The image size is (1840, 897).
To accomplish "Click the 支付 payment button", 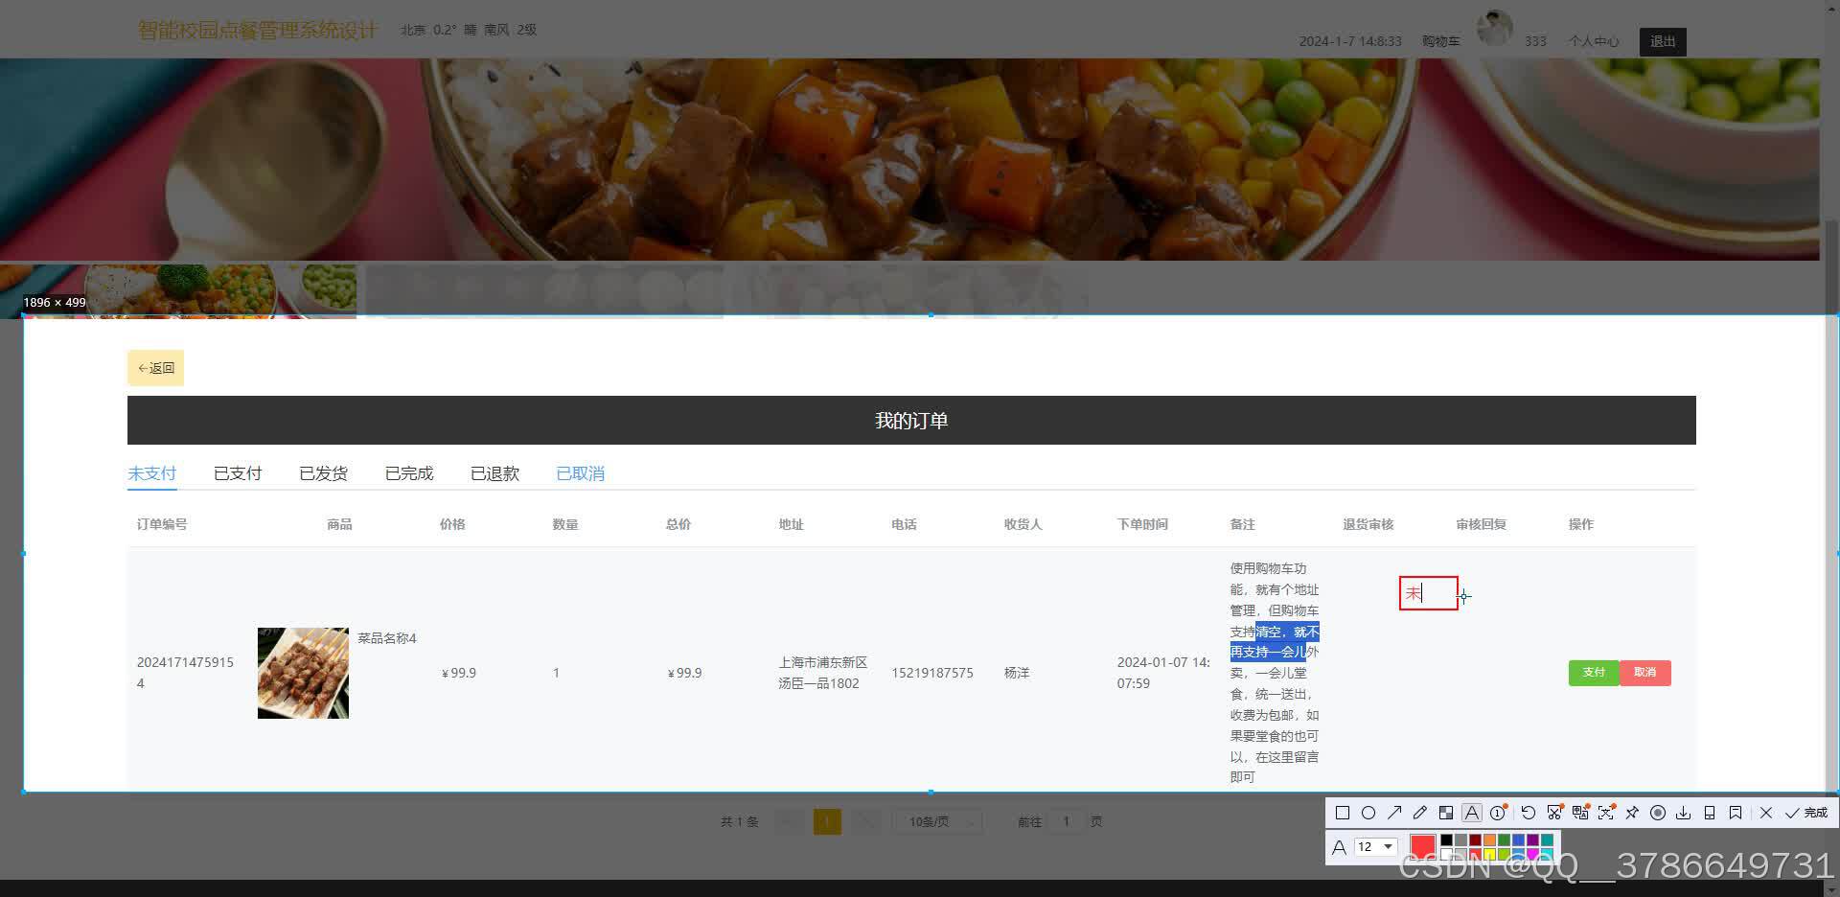I will pyautogui.click(x=1593, y=673).
